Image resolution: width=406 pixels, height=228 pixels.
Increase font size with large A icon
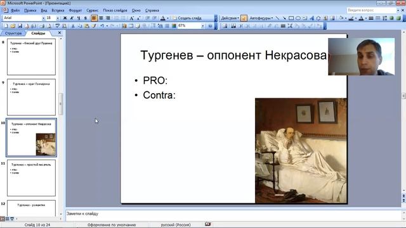132,18
